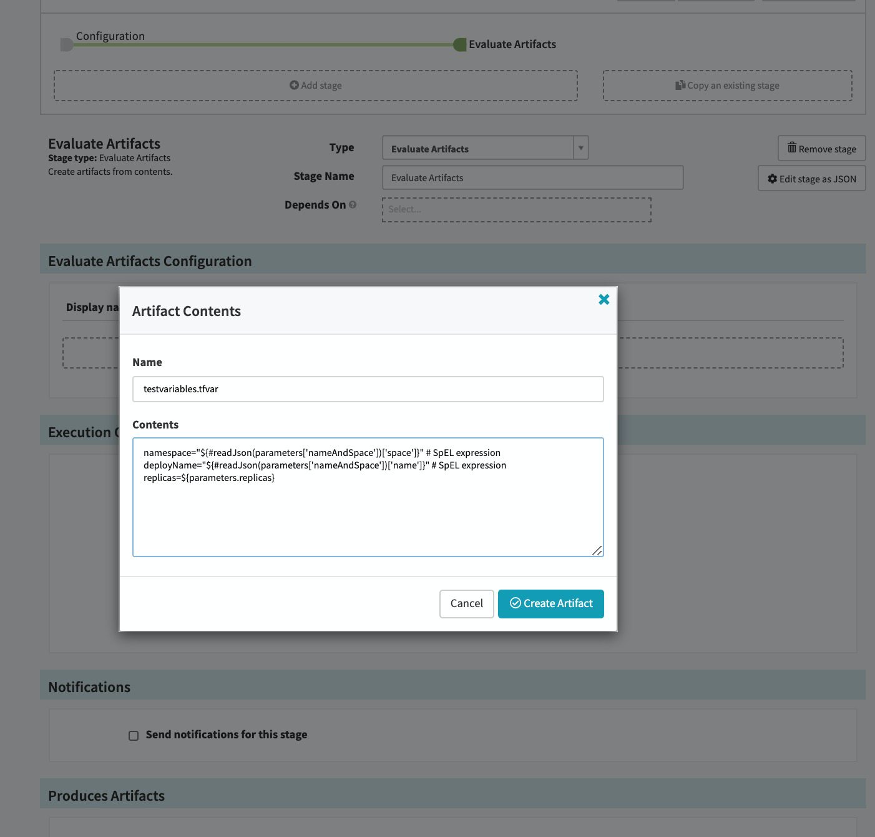Close the Artifact Contents dialog via the X
Image resolution: width=875 pixels, height=837 pixels.
(x=604, y=299)
